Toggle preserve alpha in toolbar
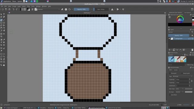This screenshot has width=194, height=109. coord(66,9)
